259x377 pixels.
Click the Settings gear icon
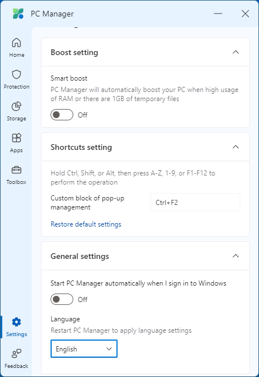pos(16,322)
